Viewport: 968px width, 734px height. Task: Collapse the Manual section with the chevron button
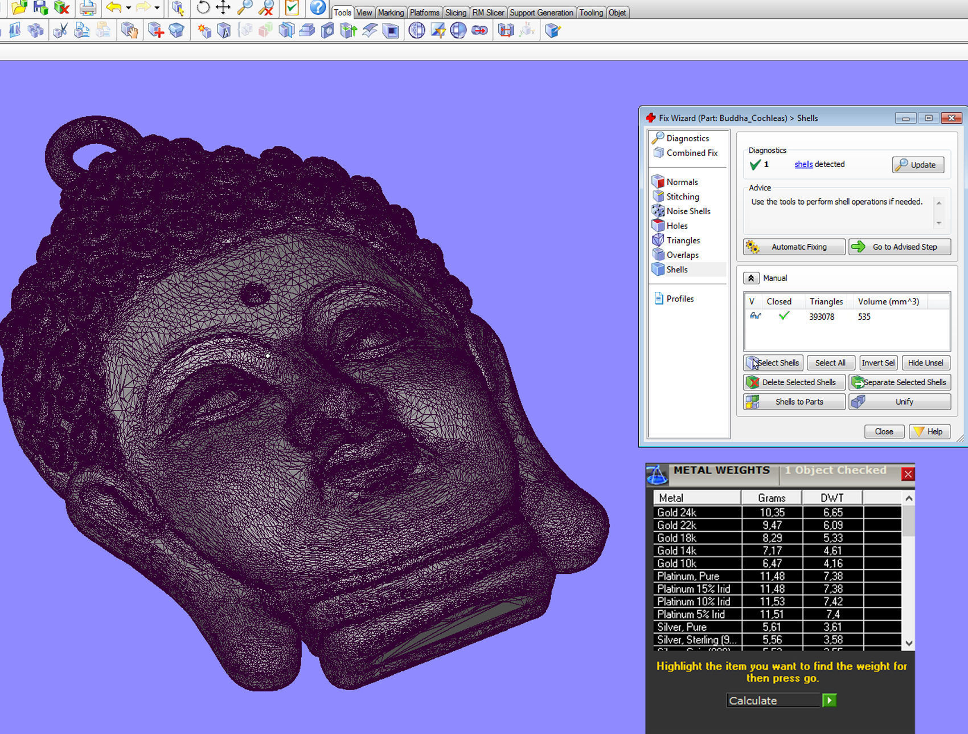(750, 278)
